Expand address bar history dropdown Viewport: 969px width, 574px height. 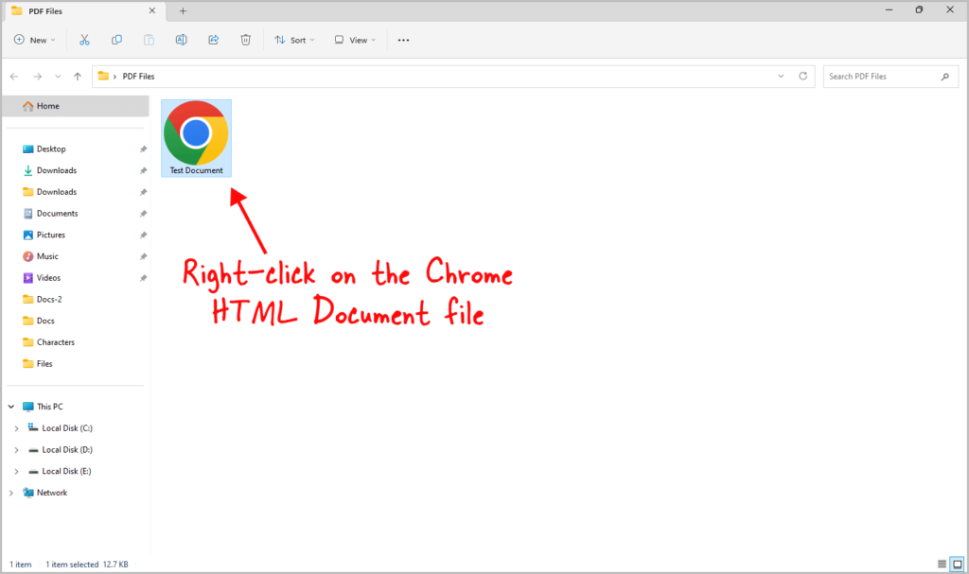pos(781,76)
